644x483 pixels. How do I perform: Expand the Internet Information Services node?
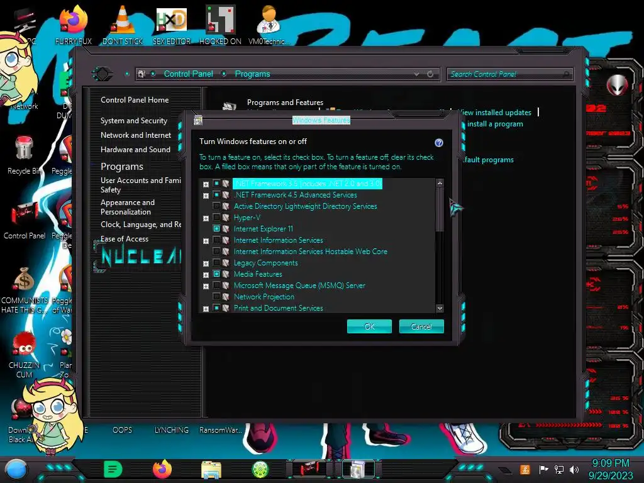click(x=206, y=241)
